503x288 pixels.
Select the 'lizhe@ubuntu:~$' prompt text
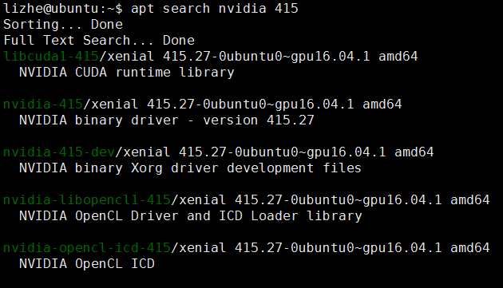[63, 9]
